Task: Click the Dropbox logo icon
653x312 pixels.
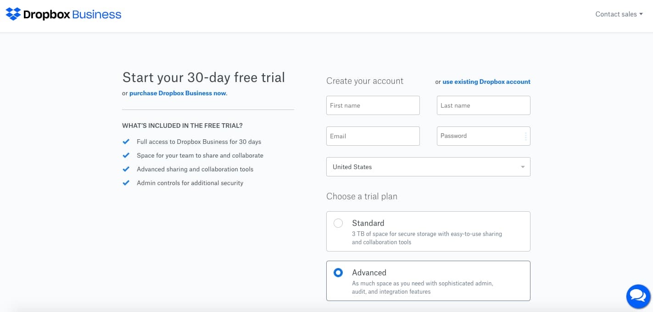Action: [13, 14]
